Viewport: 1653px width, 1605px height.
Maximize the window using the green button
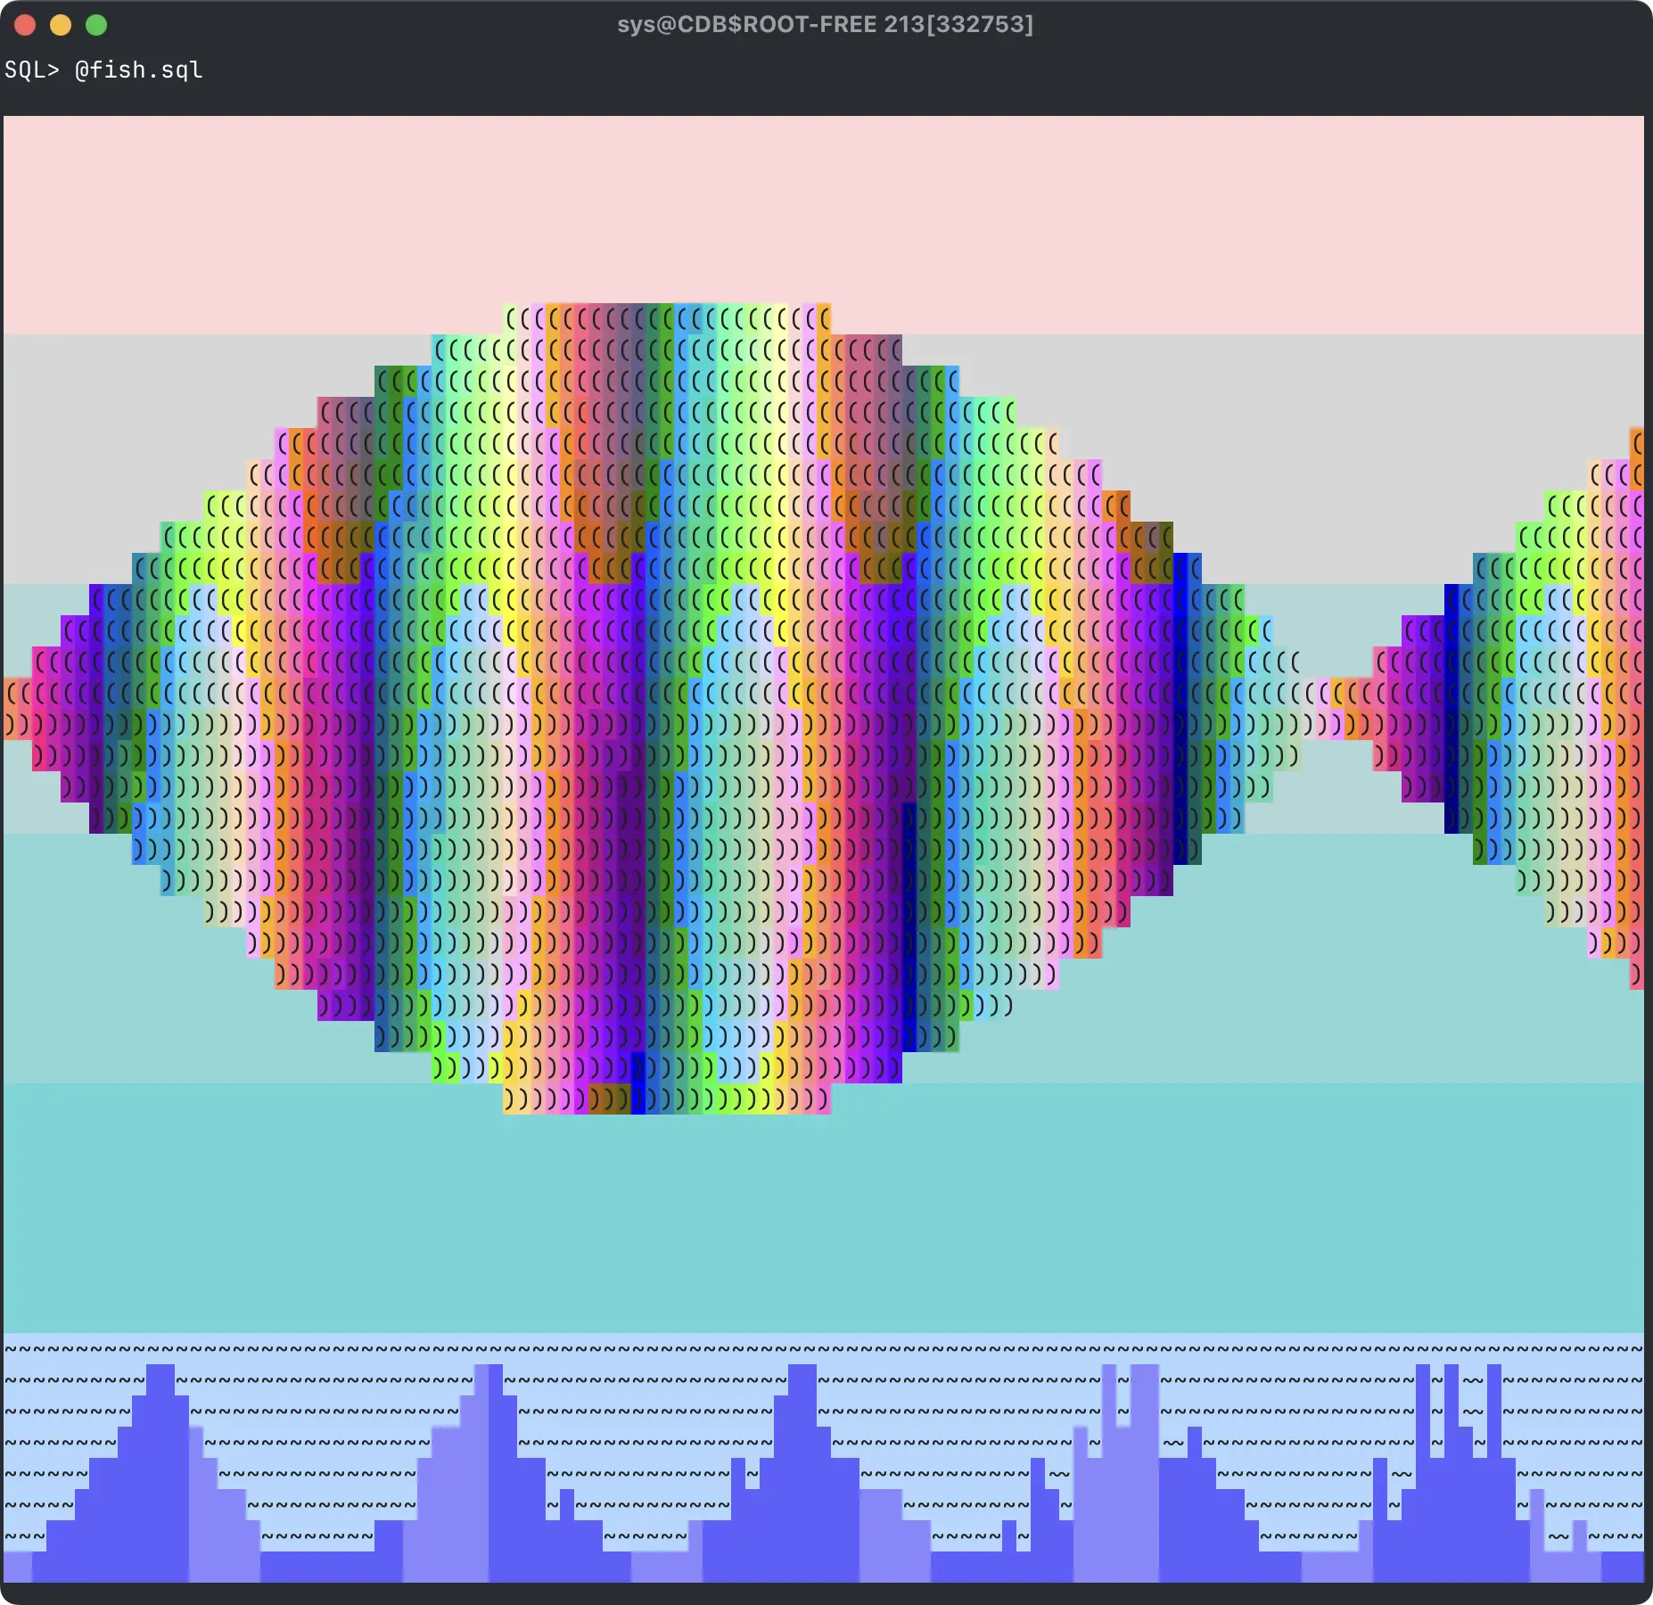(x=96, y=25)
